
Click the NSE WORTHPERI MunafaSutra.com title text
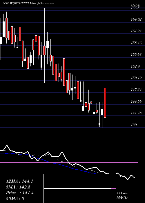[28, 3]
